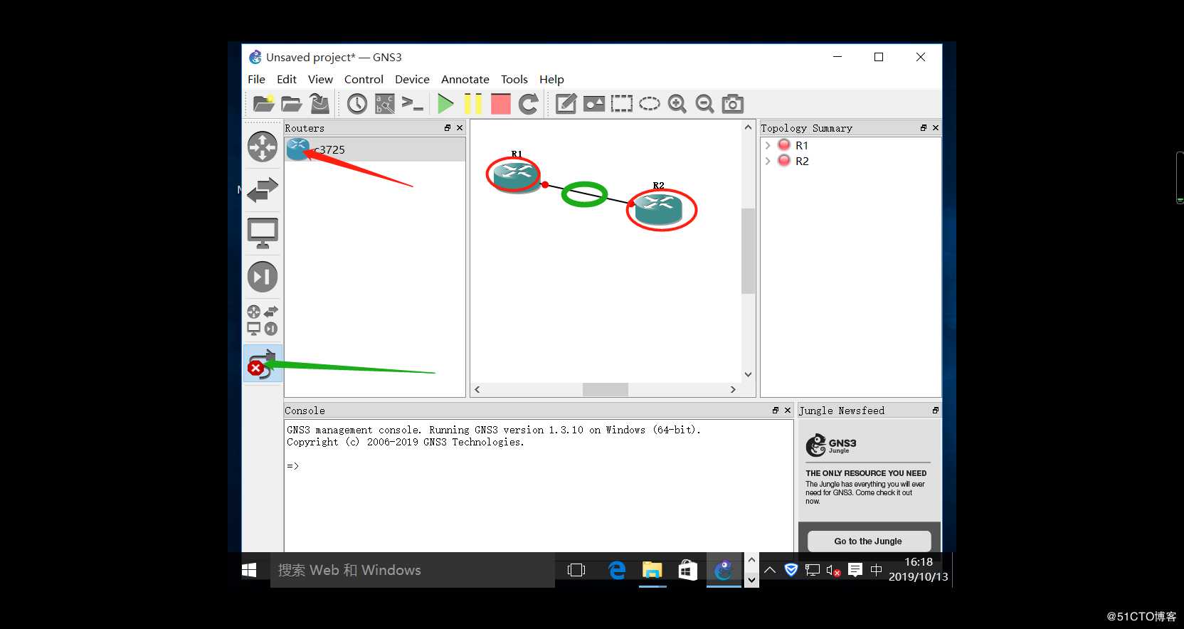Click the Zoom in magnifier icon
This screenshot has width=1184, height=629.
[x=677, y=104]
